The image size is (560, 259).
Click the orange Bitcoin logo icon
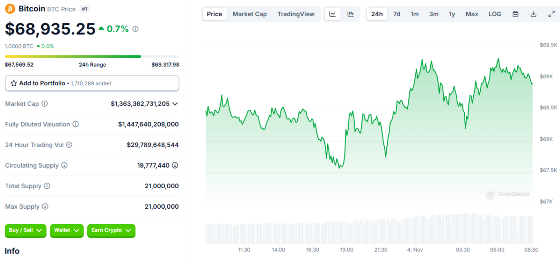pos(10,9)
